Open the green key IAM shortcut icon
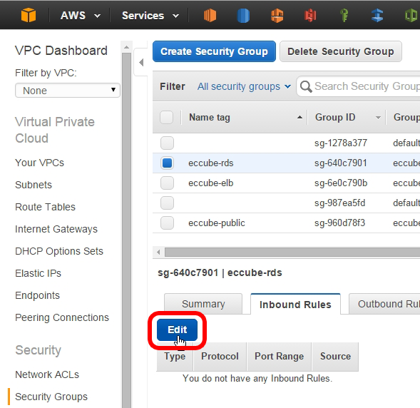The width and height of the screenshot is (420, 408). [344, 15]
